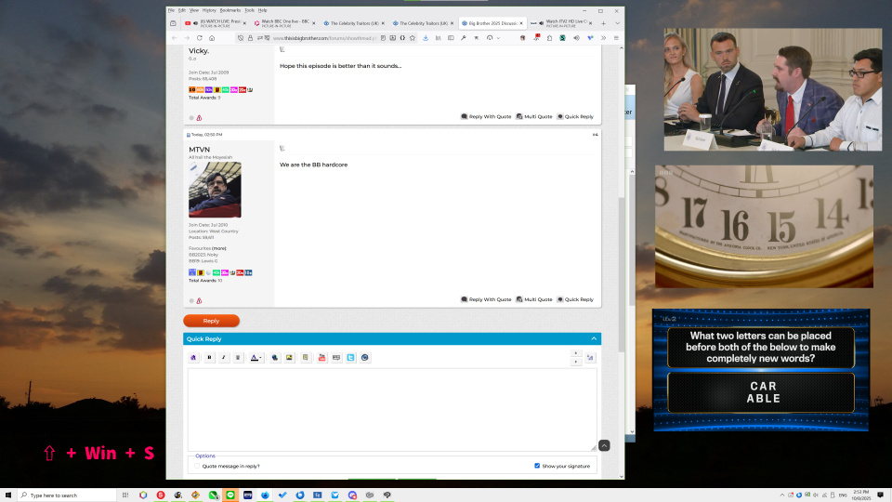Switch to the KI WATCH LIVE YouTube tab
This screenshot has height=502, width=892.
point(215,23)
